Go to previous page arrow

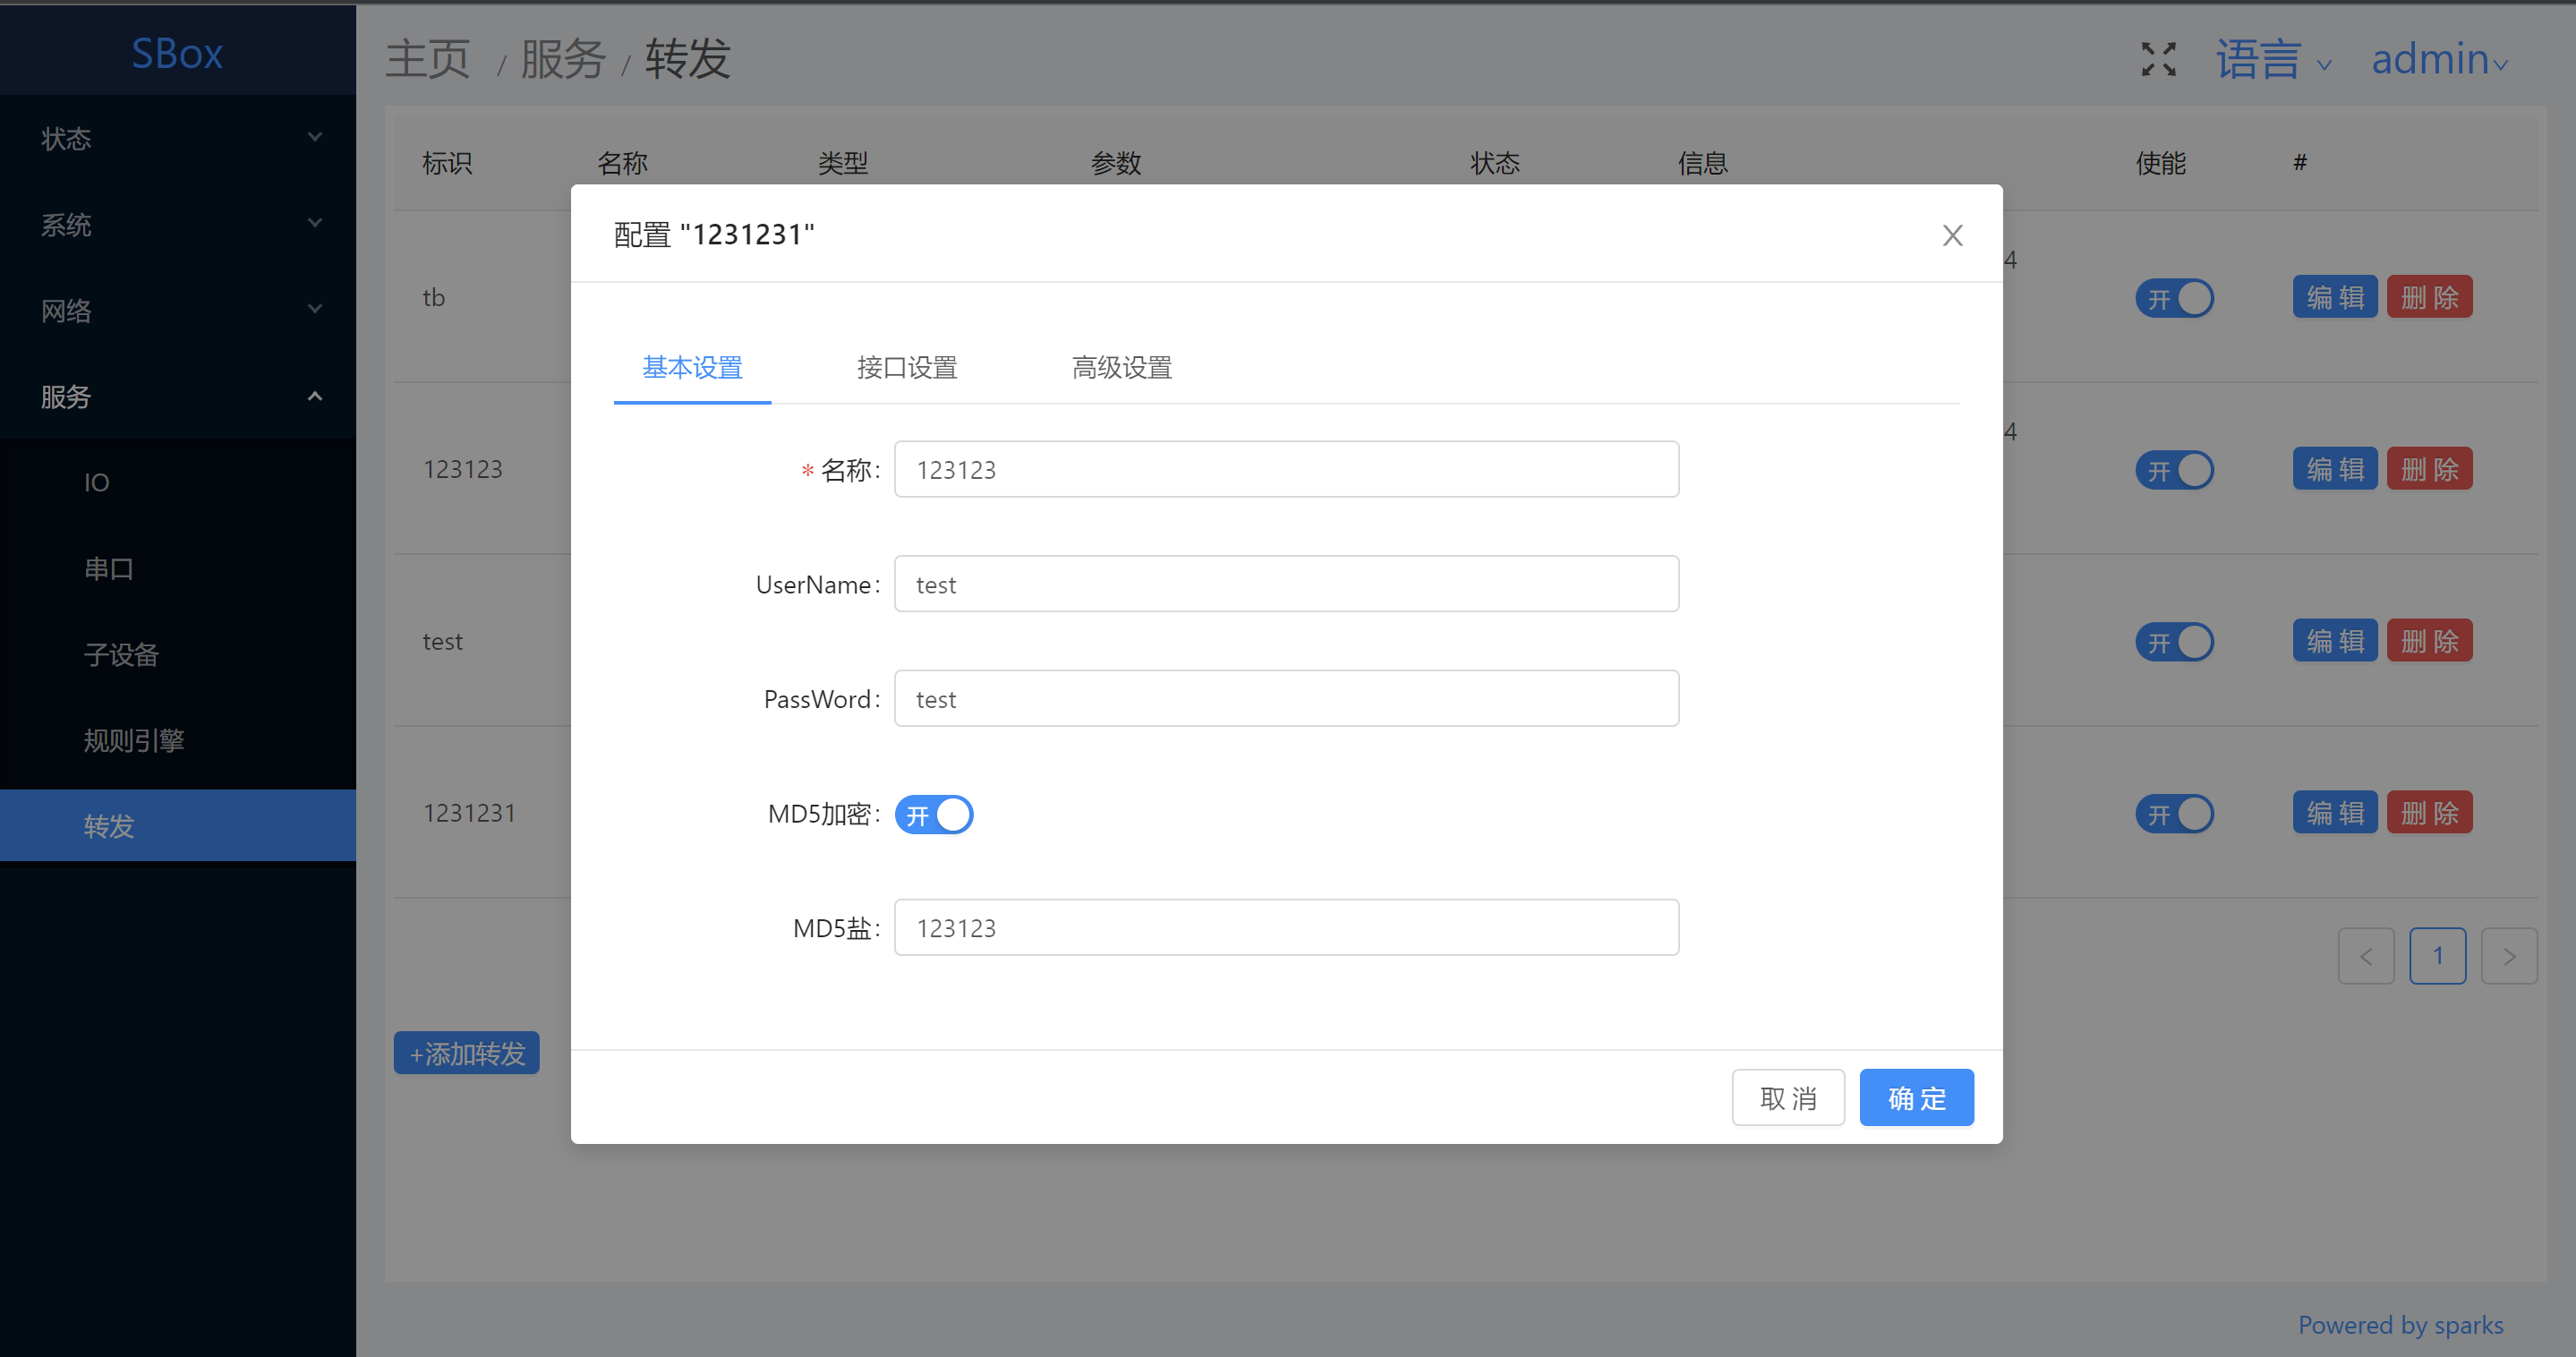[x=2366, y=956]
